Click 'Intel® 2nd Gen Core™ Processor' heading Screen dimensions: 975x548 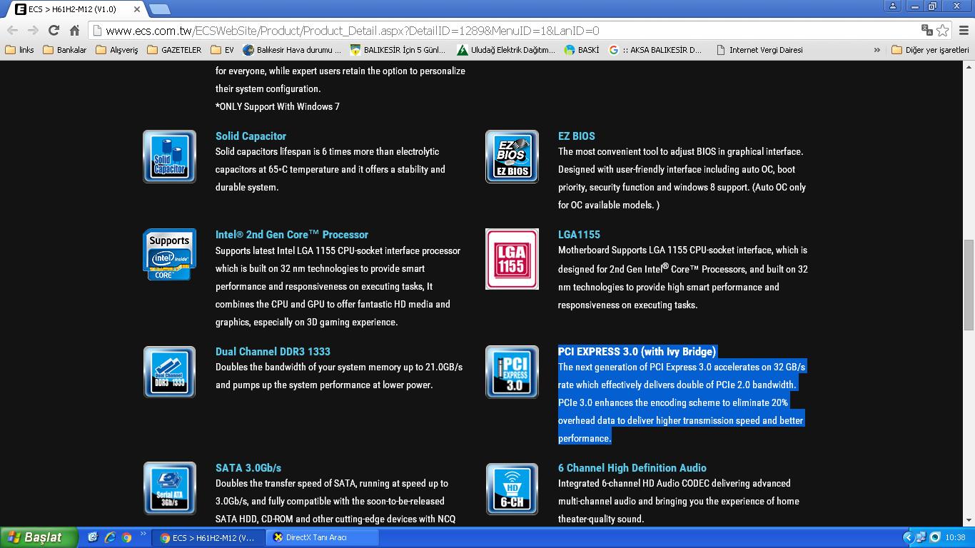point(292,234)
